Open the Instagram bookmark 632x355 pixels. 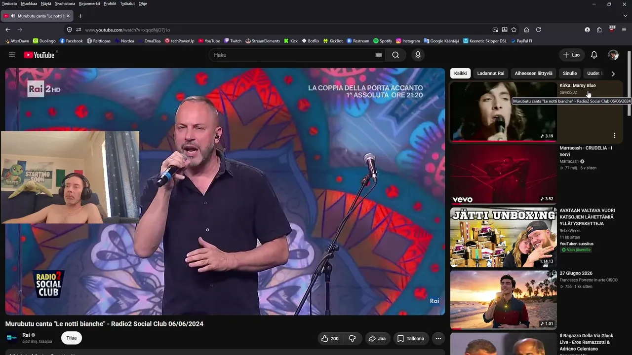coord(408,41)
